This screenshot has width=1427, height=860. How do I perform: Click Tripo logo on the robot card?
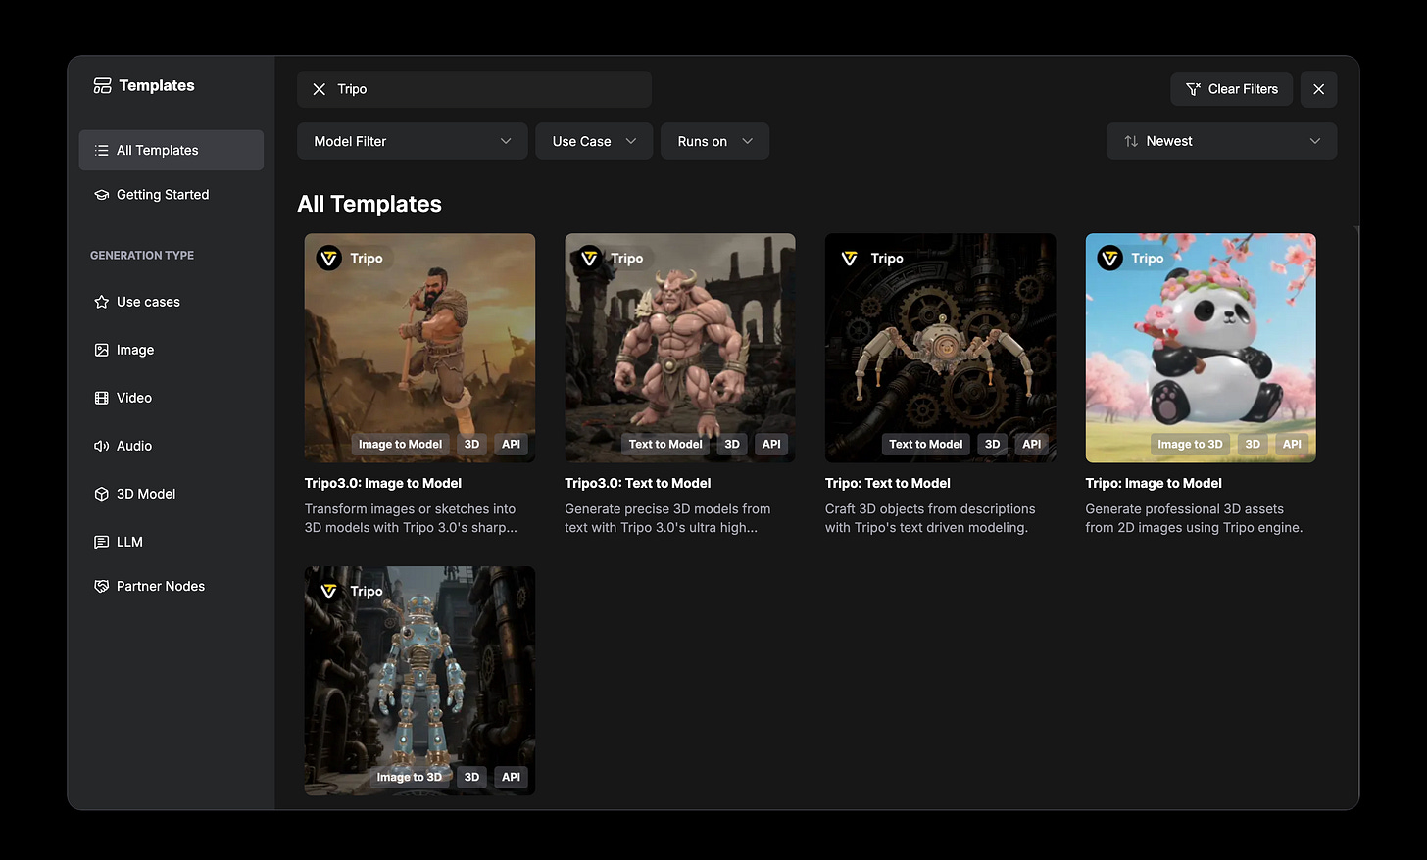pyautogui.click(x=329, y=592)
